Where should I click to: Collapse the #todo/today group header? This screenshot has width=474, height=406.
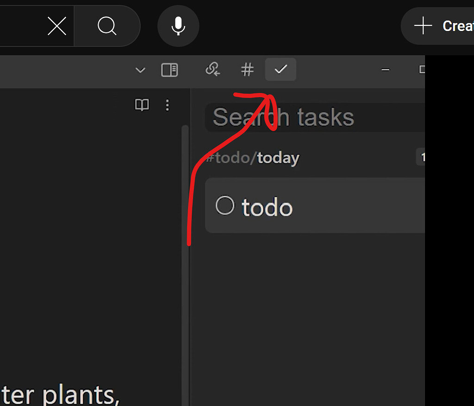click(253, 158)
